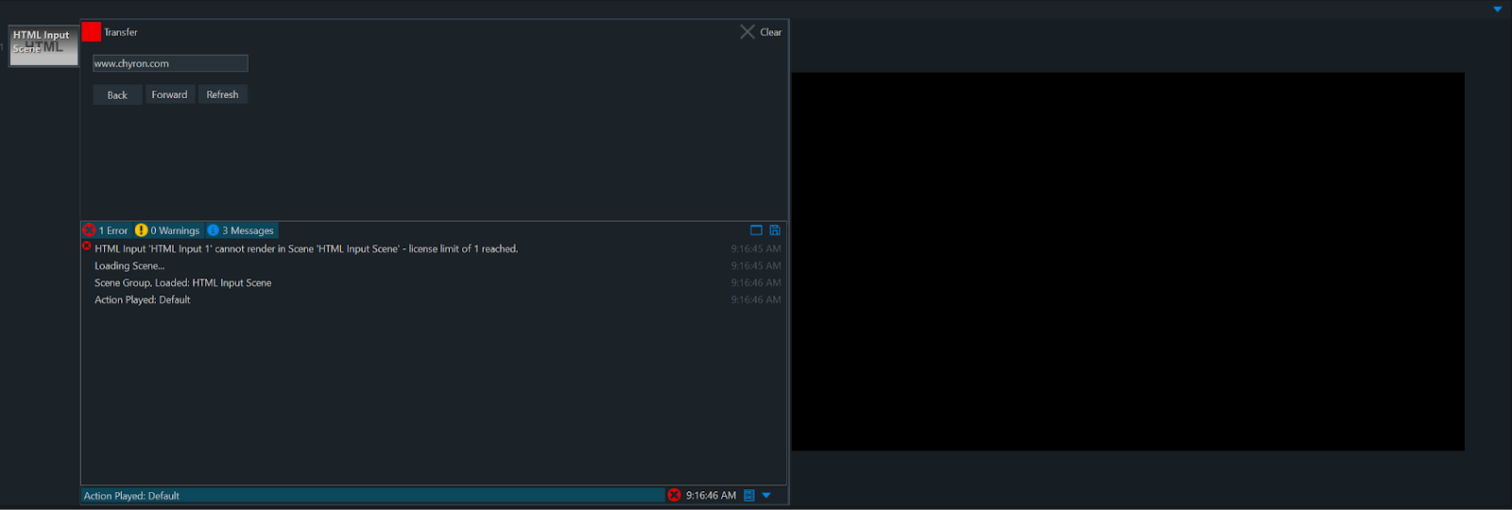
Task: Click the X Clear icon
Action: [x=747, y=32]
